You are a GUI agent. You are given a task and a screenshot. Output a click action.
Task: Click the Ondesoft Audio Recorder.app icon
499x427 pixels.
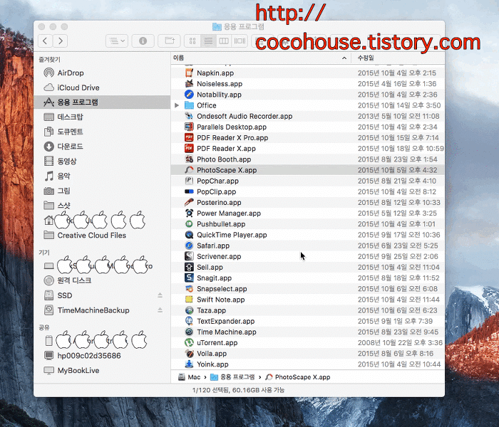tap(189, 116)
